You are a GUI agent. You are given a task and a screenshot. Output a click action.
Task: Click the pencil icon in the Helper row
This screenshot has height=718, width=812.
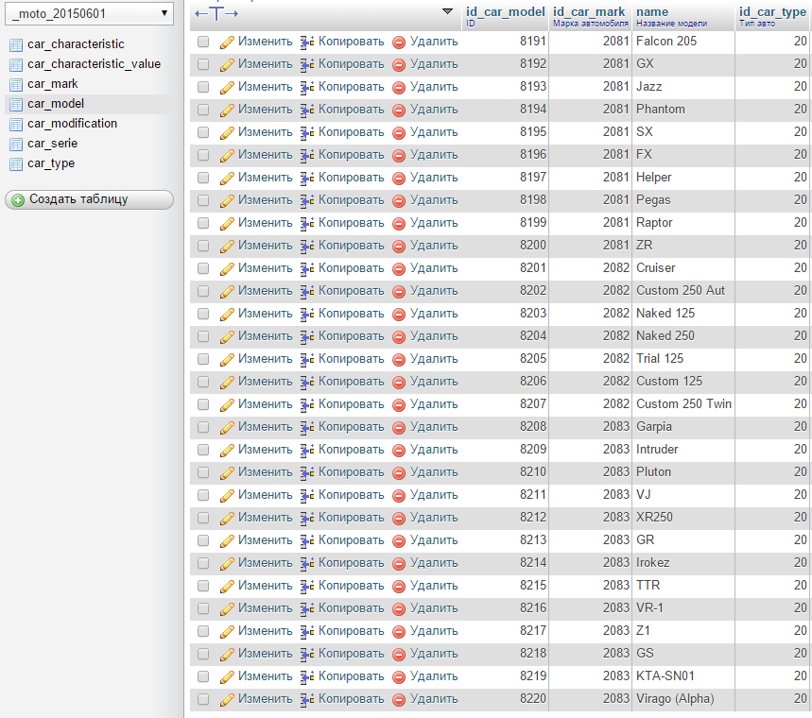(x=227, y=178)
